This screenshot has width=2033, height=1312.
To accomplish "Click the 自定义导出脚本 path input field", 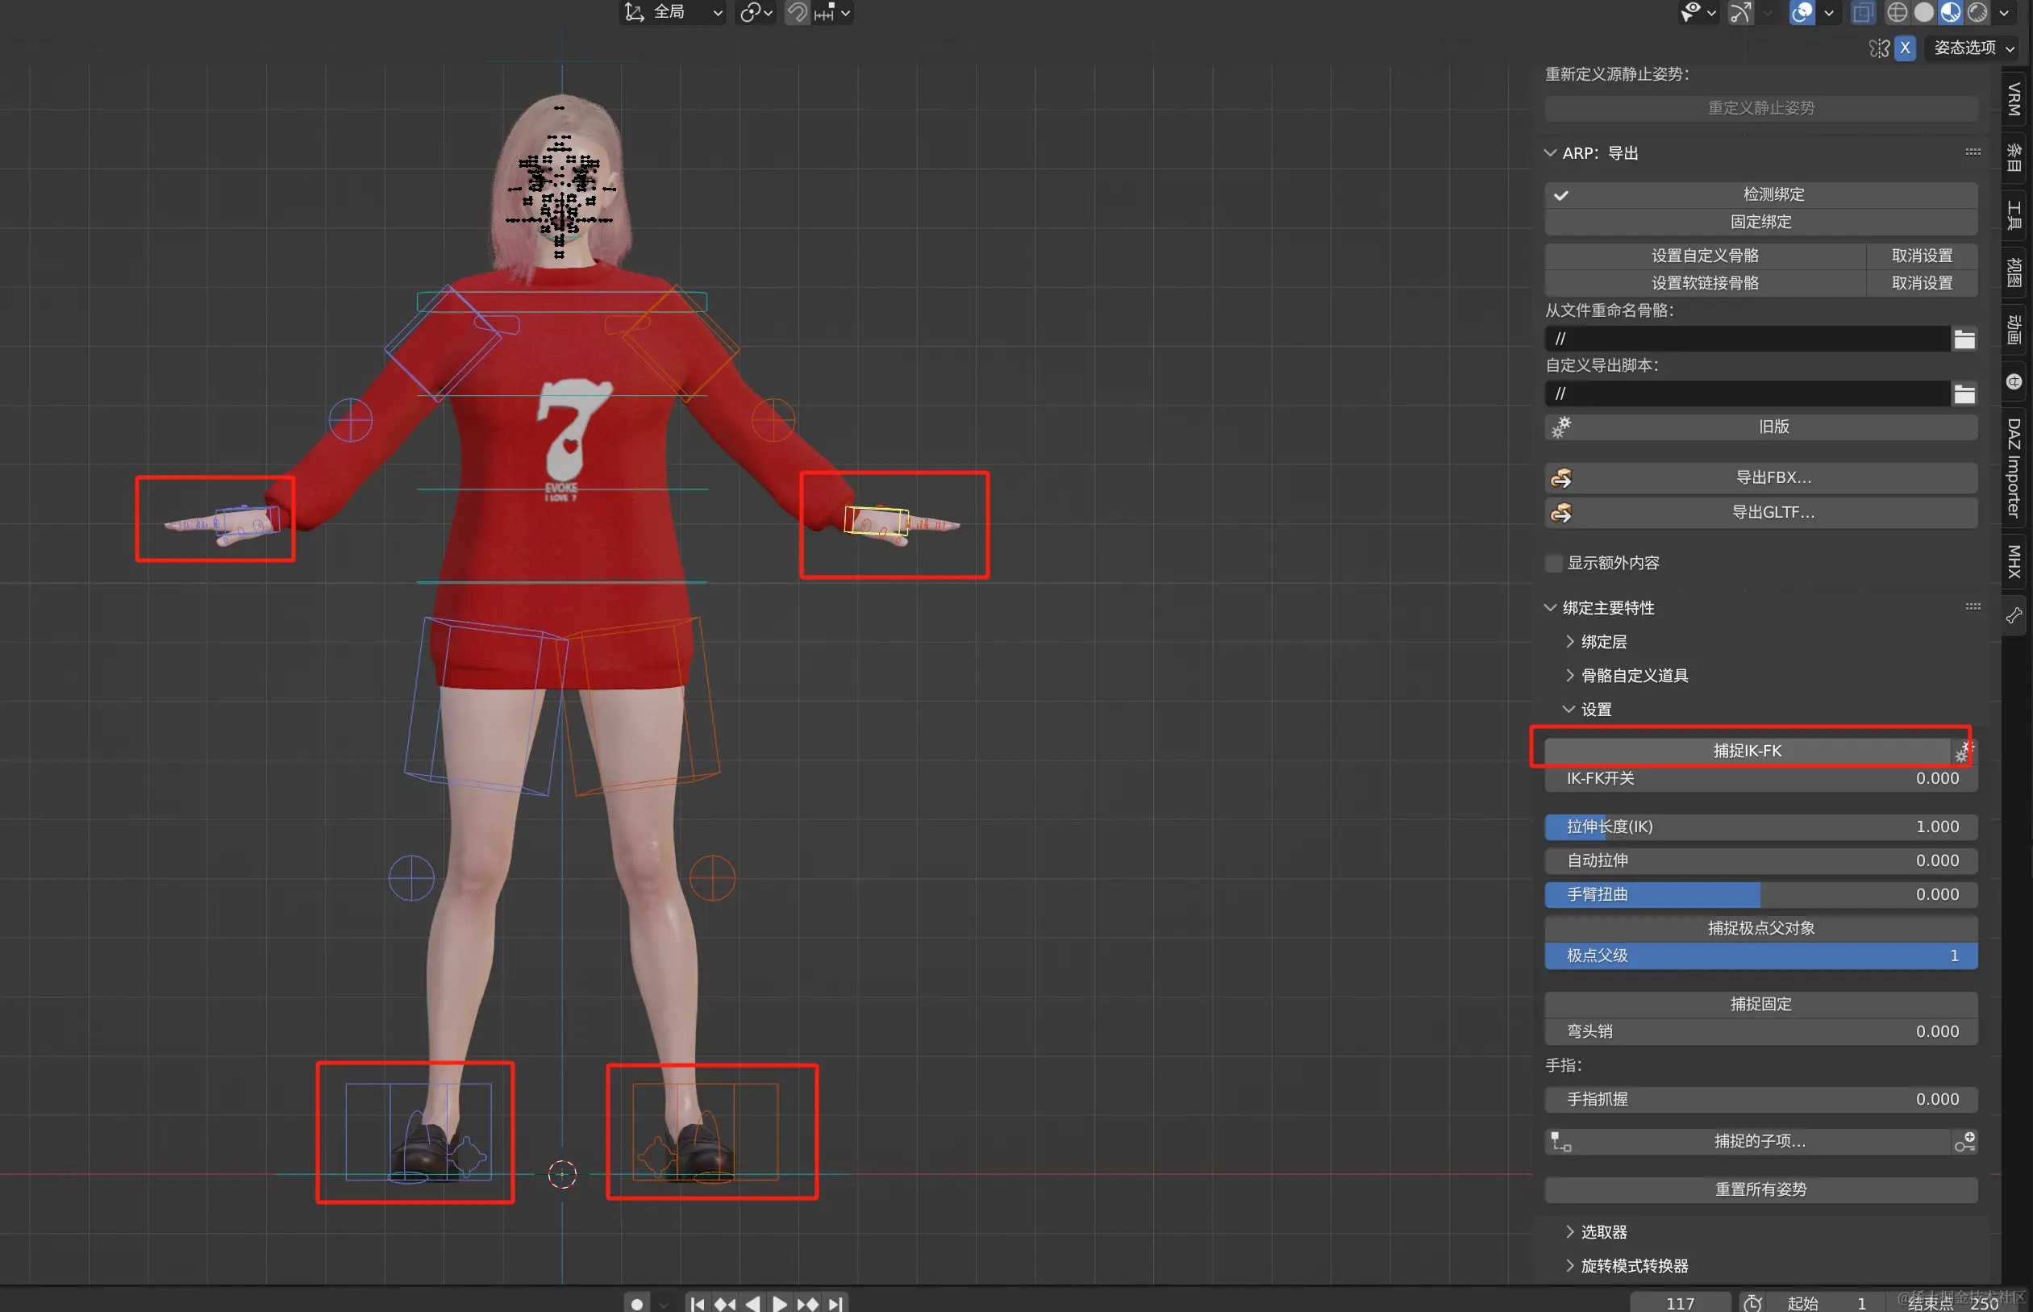I will pyautogui.click(x=1747, y=394).
